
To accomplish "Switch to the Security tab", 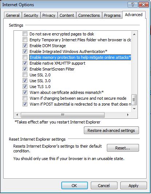I will pyautogui.click(x=31, y=15).
